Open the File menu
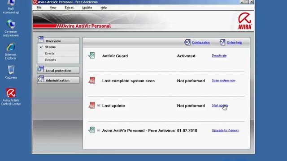The image size is (287, 161). (x=39, y=8)
